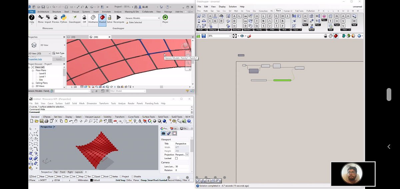Open the Properties help link

[35, 59]
